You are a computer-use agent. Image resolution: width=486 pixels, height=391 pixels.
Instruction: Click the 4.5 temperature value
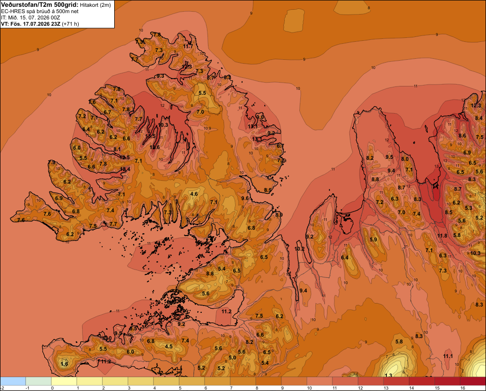169,346
